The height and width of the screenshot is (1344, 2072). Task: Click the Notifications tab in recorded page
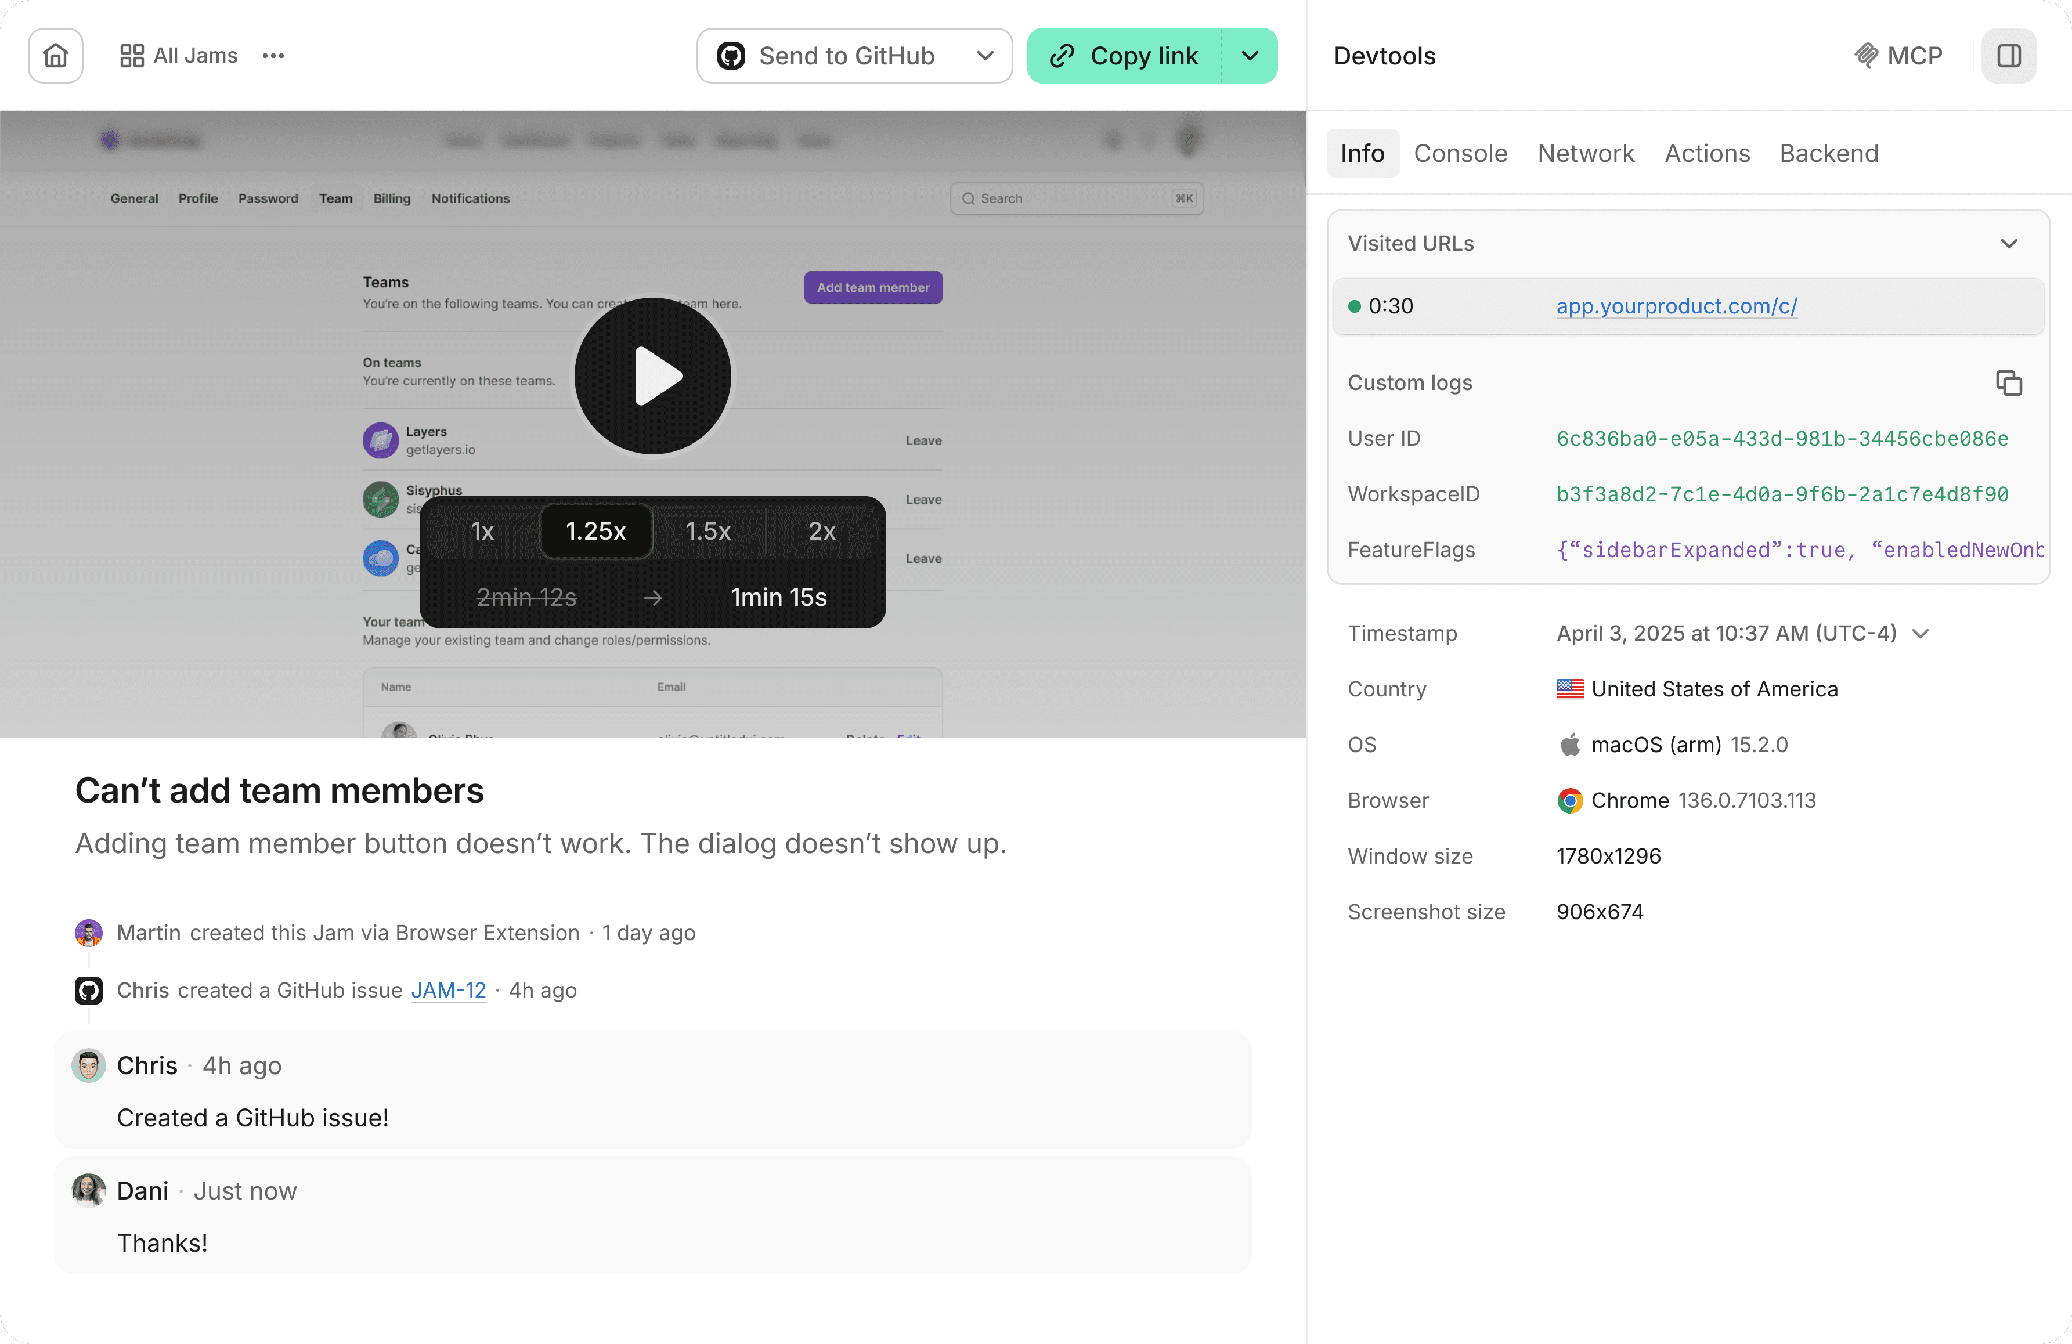tap(471, 198)
